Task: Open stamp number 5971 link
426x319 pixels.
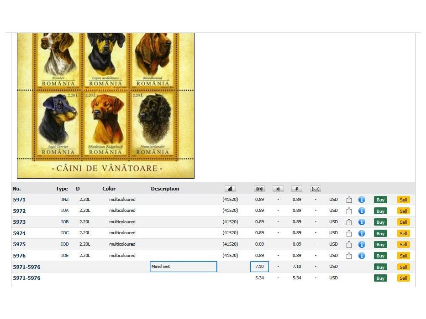Action: [19, 200]
